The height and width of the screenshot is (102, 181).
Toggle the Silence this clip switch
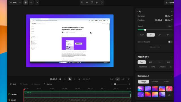click(170, 42)
